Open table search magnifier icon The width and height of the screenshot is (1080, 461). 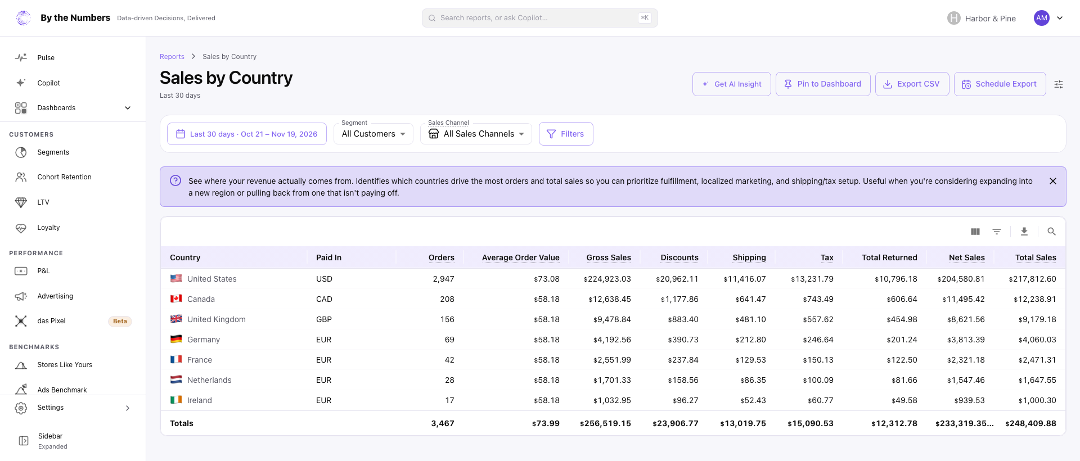[1051, 232]
